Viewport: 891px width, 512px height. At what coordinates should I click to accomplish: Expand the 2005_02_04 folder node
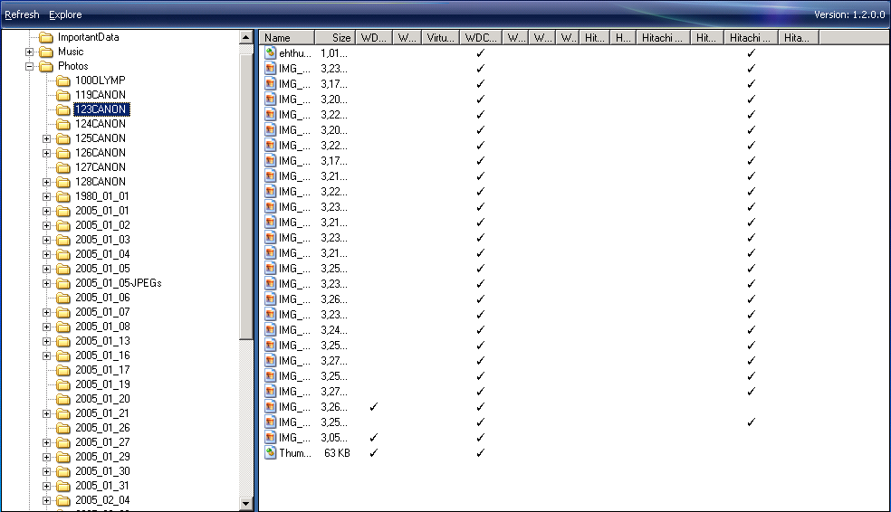[46, 500]
